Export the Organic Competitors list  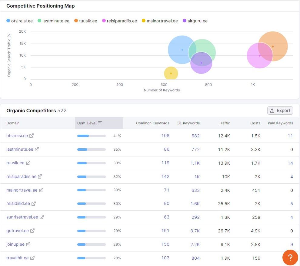point(280,110)
